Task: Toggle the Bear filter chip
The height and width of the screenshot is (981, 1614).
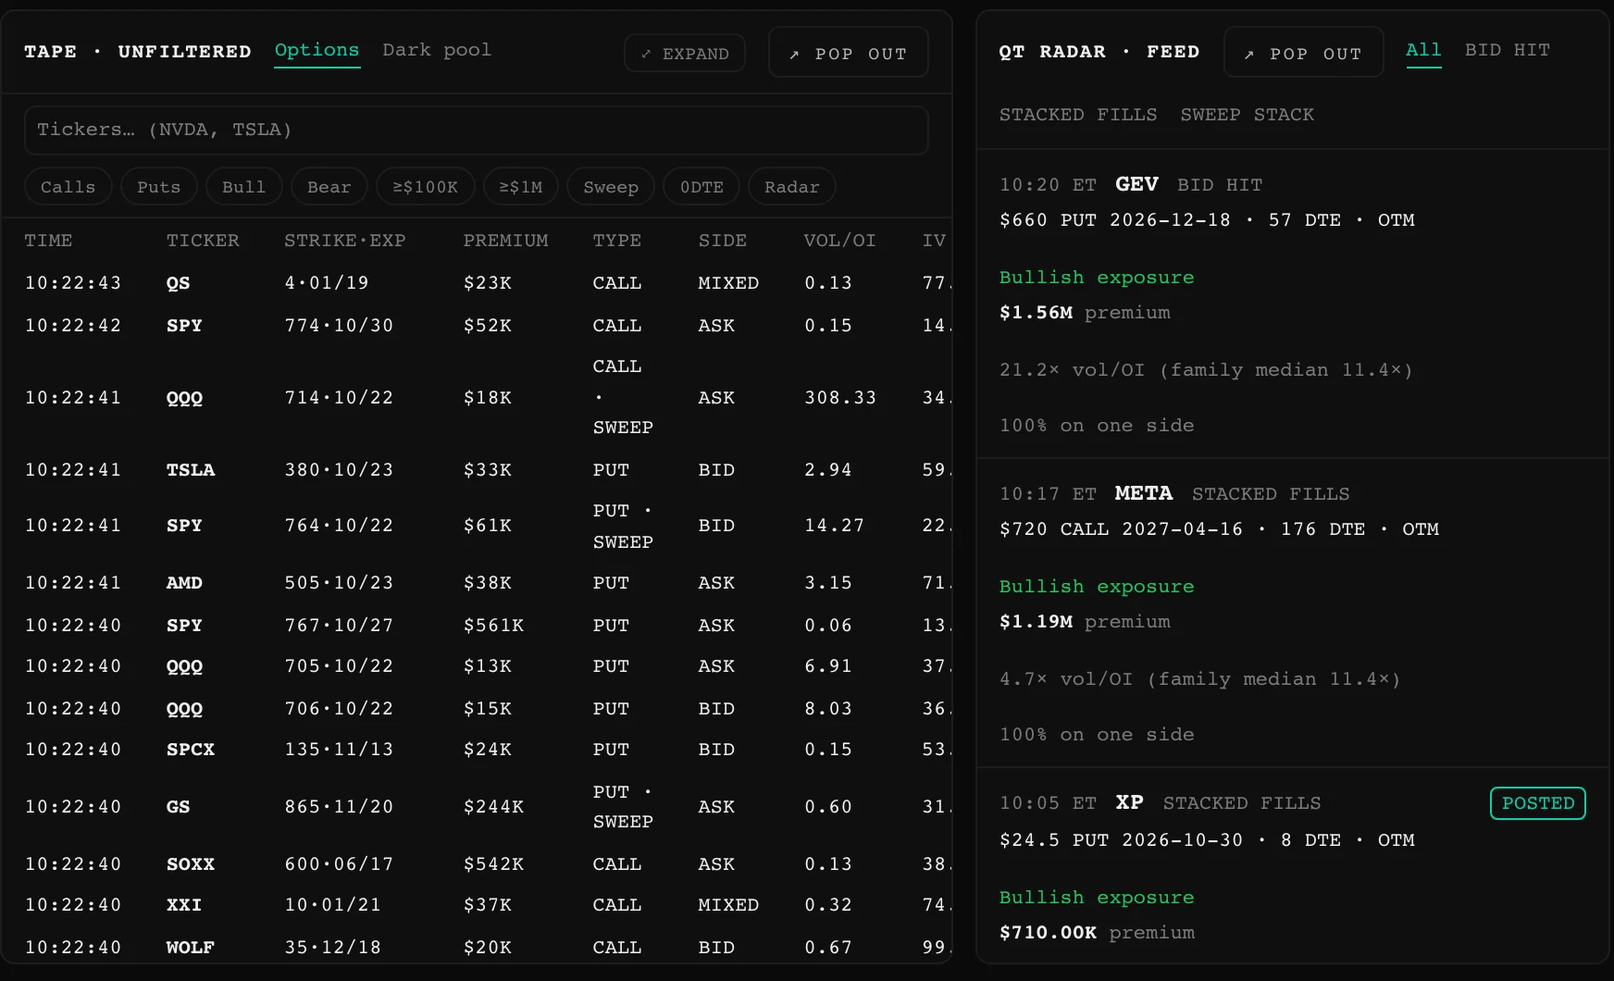Action: [x=329, y=187]
